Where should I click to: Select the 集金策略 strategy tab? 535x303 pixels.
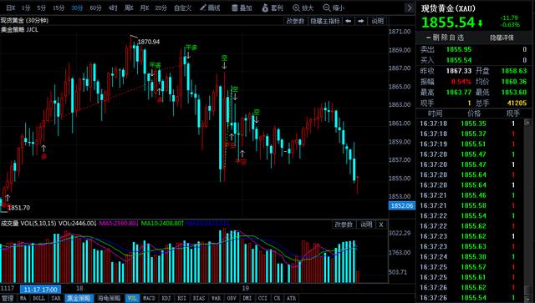(x=79, y=298)
